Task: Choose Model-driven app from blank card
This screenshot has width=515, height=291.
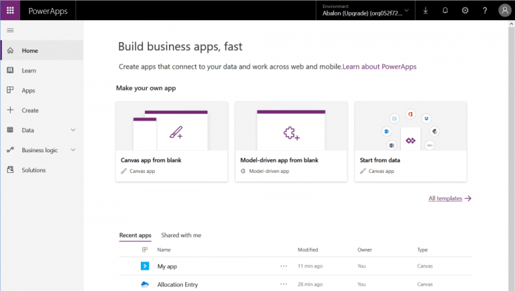Action: coord(291,141)
